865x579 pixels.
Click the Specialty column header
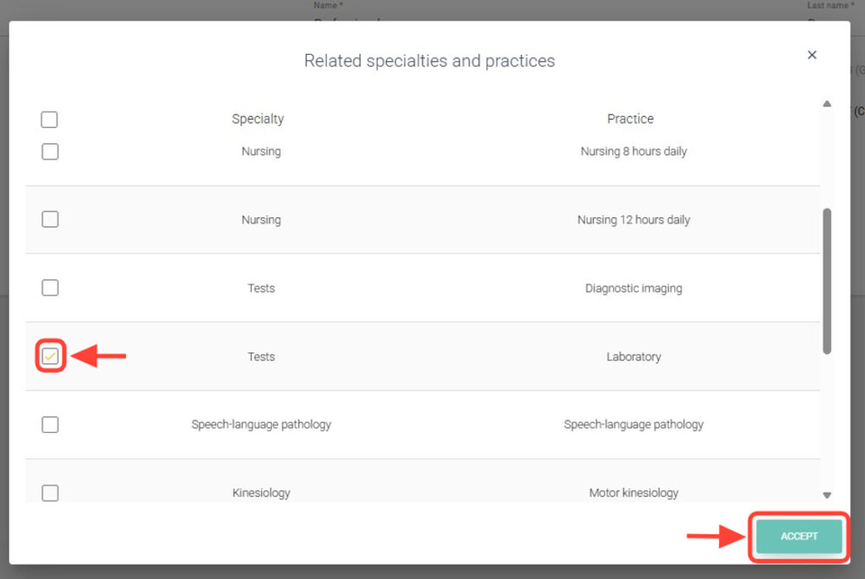pyautogui.click(x=258, y=119)
